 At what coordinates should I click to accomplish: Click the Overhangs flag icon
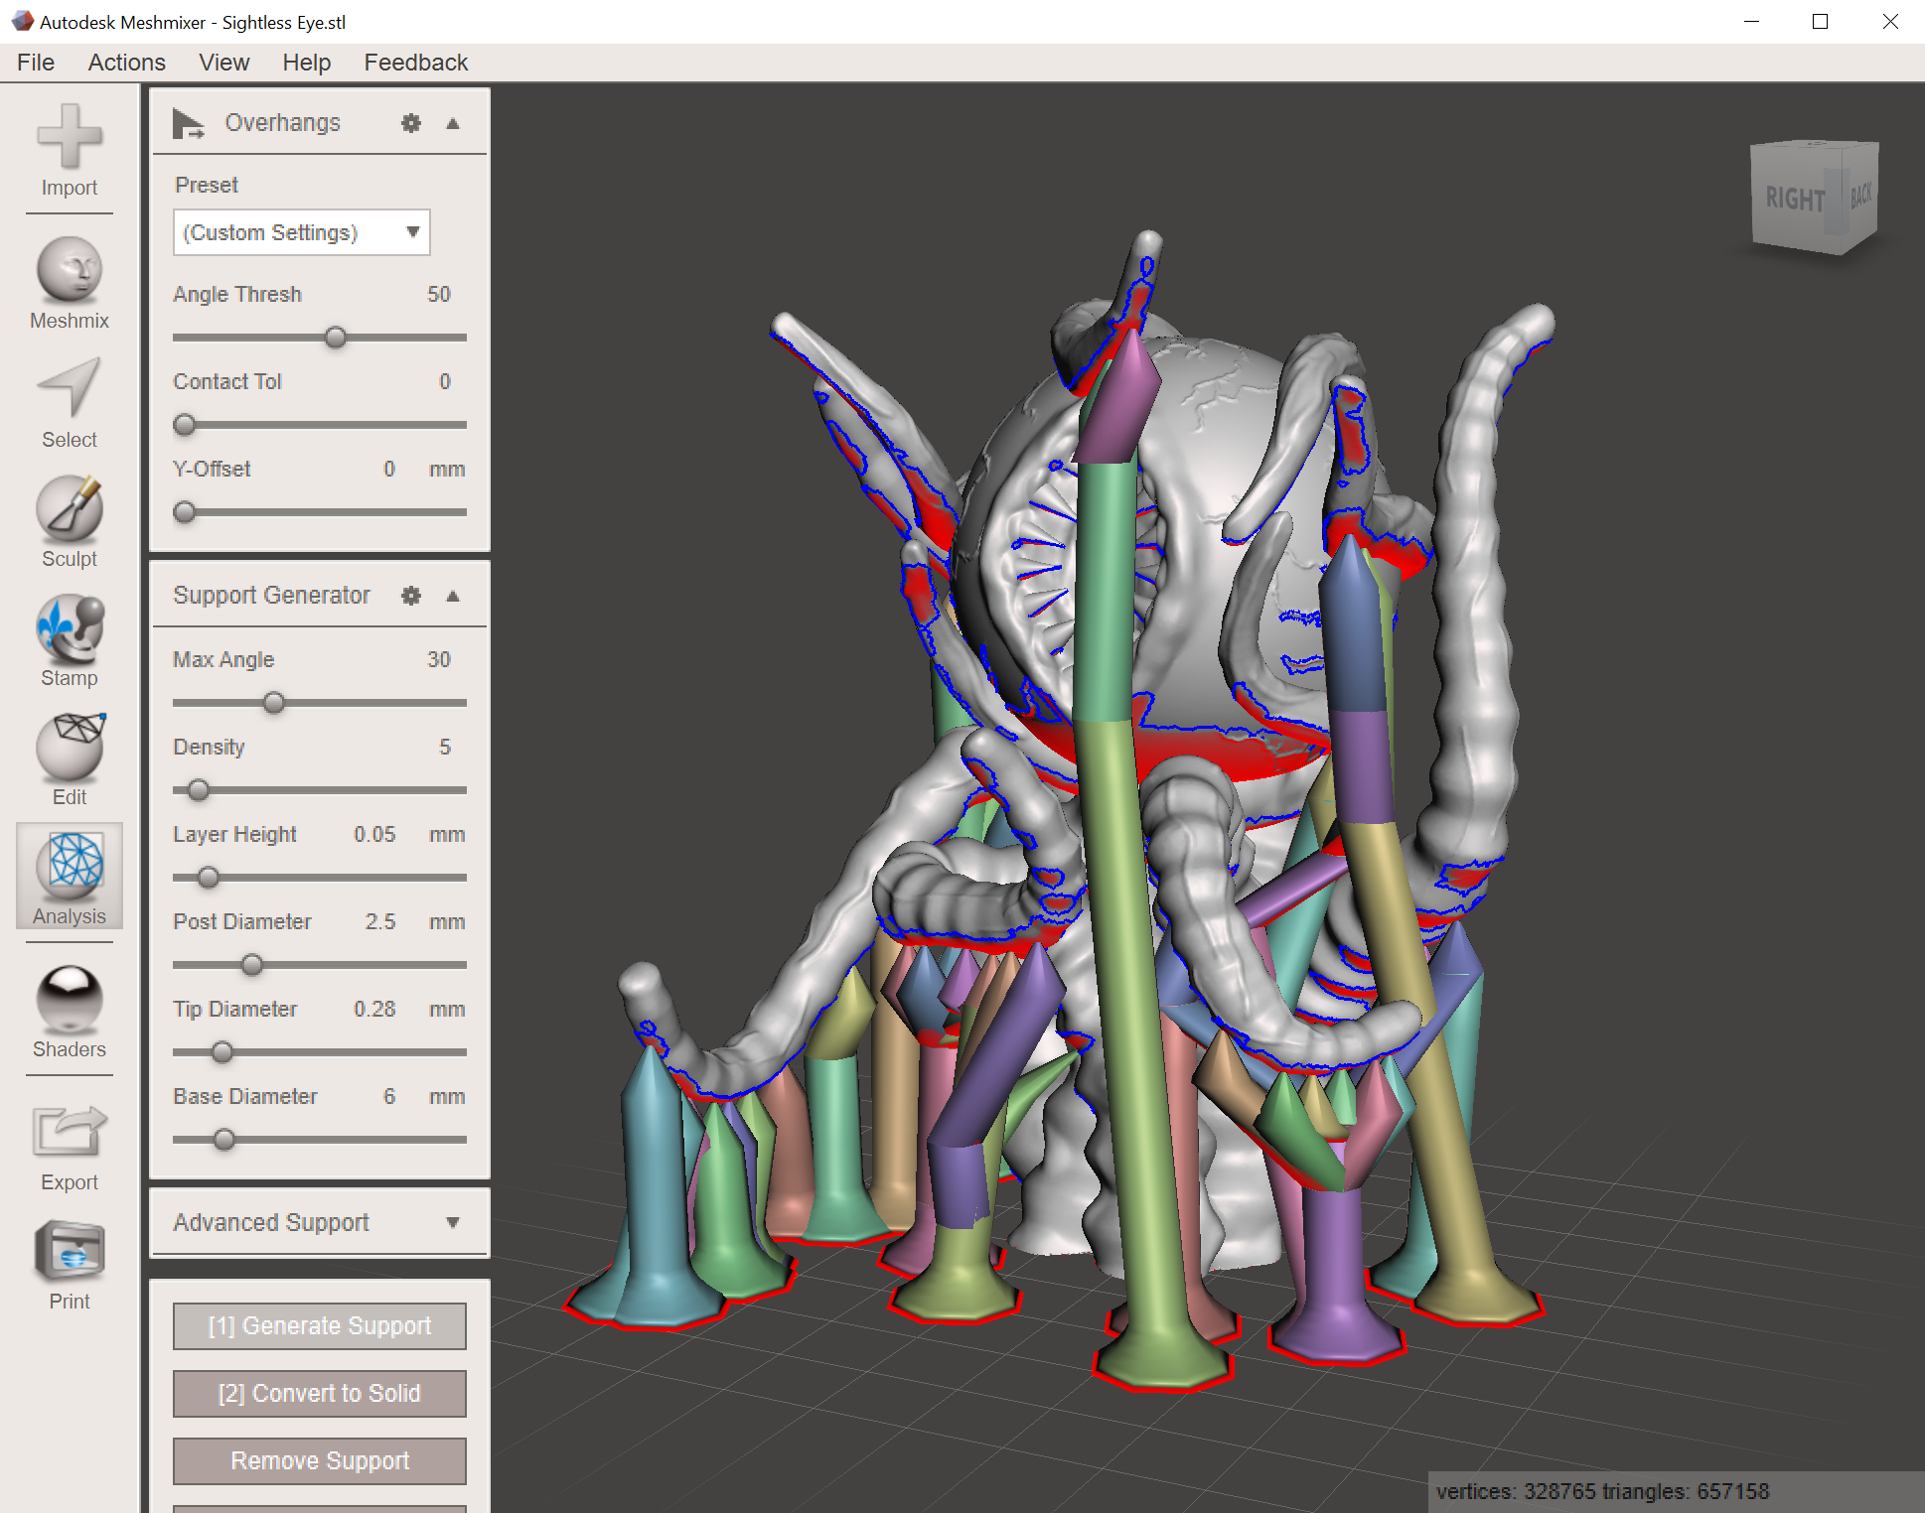pos(188,123)
